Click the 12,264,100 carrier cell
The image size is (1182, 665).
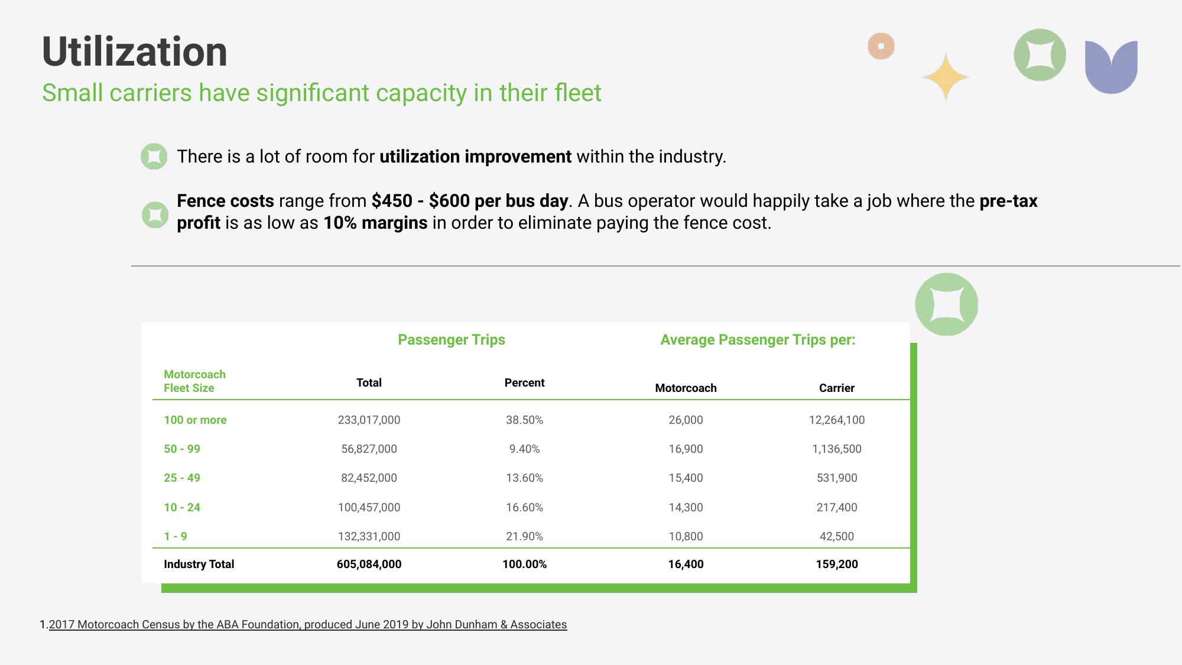tap(837, 420)
